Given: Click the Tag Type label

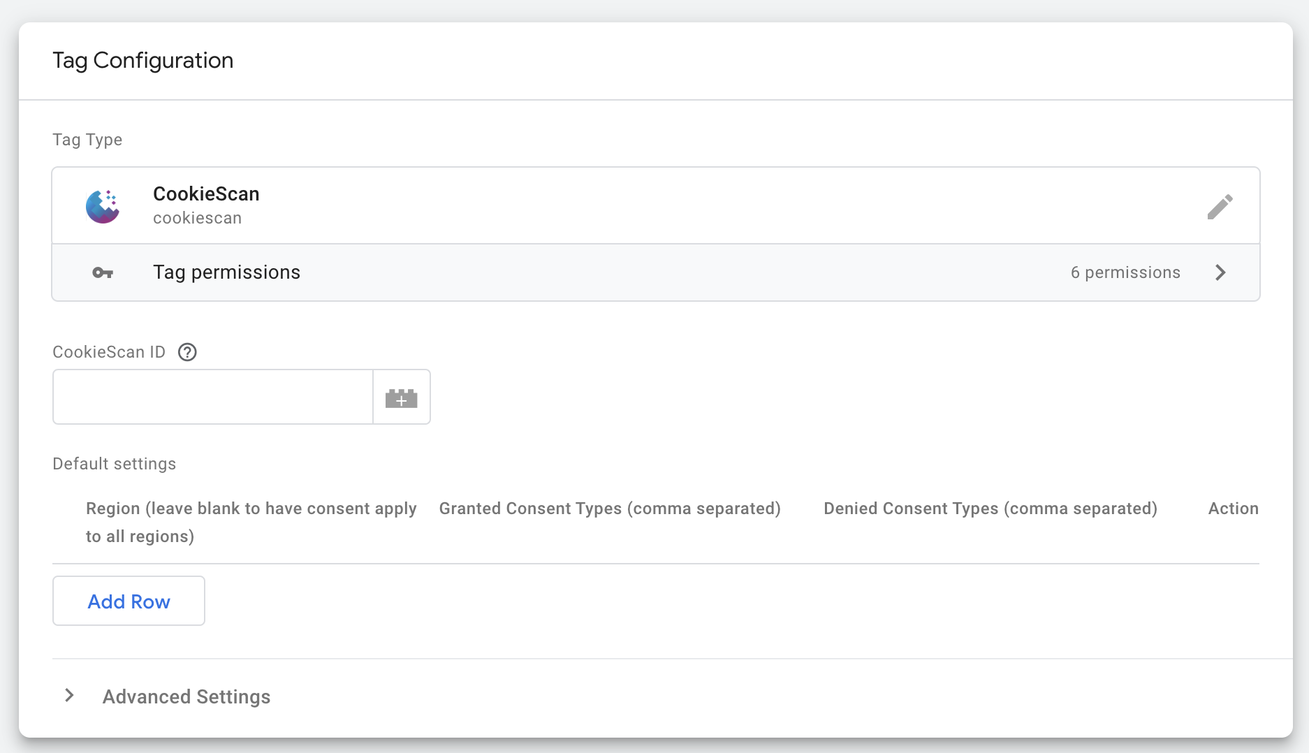Looking at the screenshot, I should [87, 140].
